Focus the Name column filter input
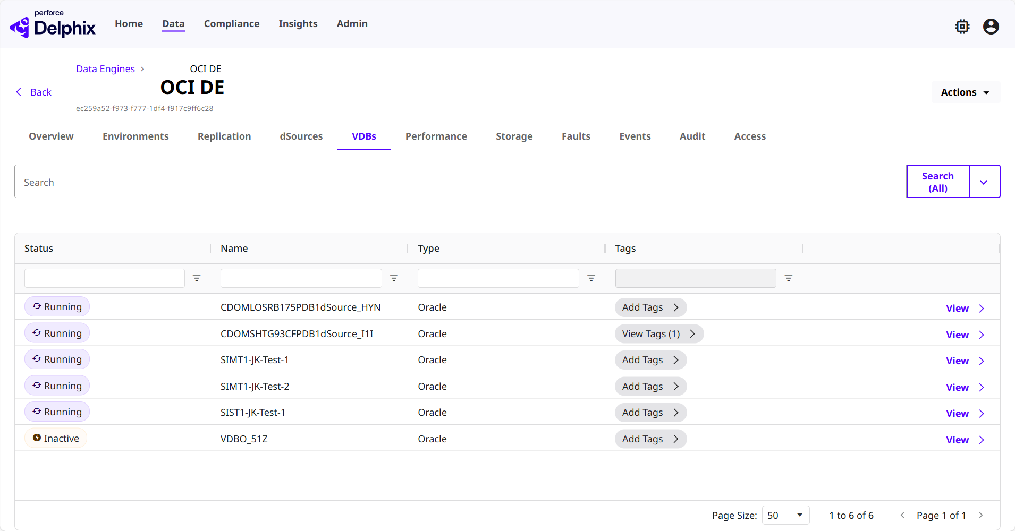This screenshot has height=531, width=1015. 301,278
